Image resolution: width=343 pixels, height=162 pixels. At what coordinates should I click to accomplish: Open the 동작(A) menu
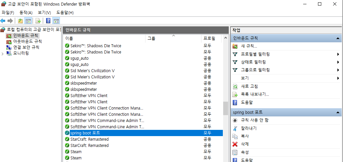tap(26, 13)
